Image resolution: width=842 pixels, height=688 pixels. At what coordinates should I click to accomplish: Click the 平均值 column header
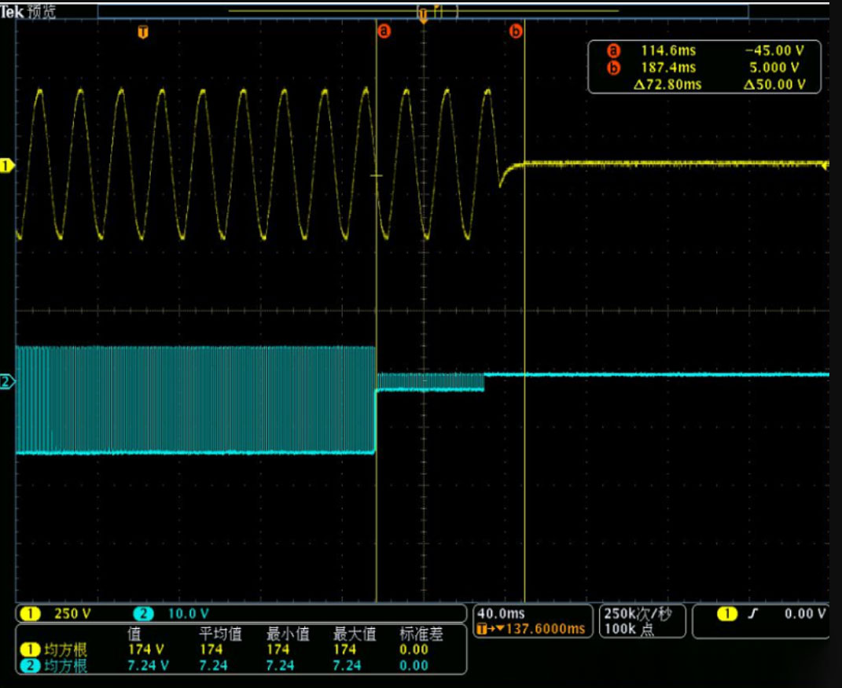coord(220,635)
